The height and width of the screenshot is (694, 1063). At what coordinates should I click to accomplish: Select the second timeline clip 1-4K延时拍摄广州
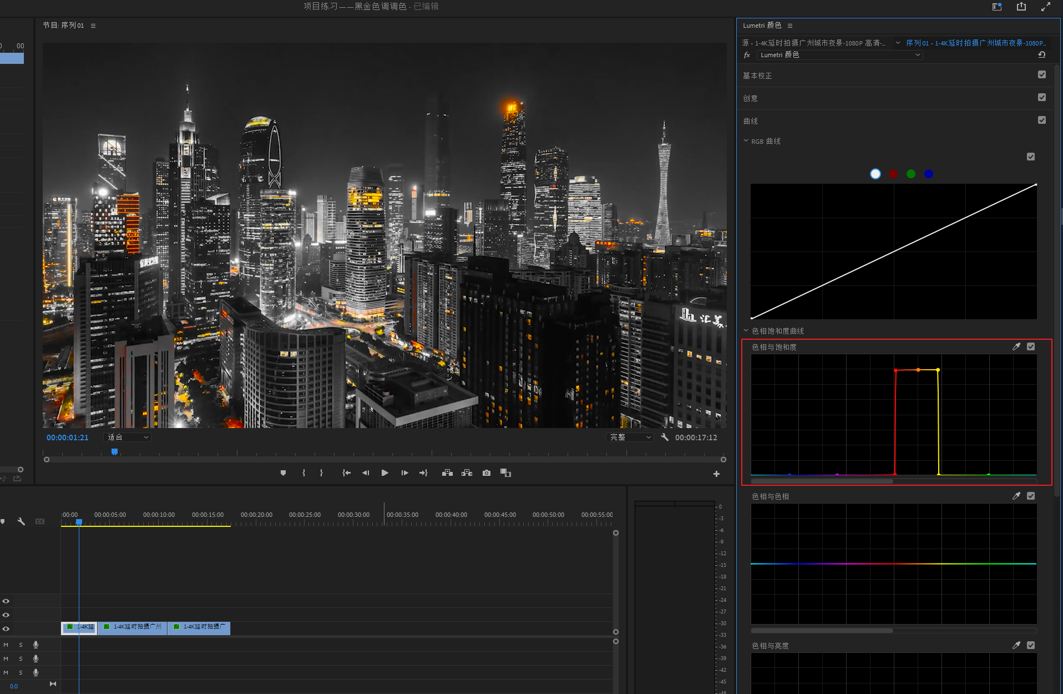click(x=133, y=627)
